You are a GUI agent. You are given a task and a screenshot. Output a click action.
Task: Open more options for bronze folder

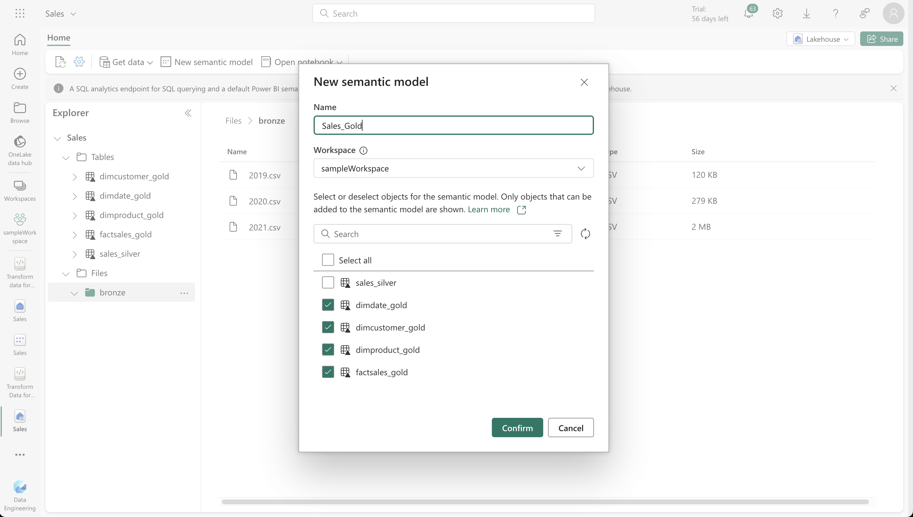coord(184,293)
